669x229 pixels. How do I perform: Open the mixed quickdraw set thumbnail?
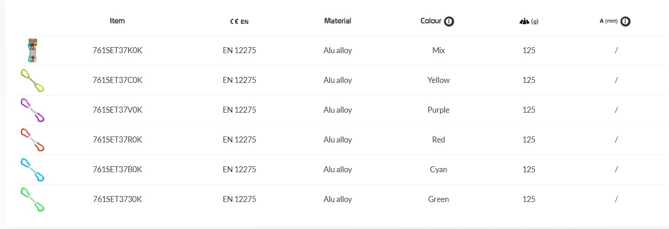[32, 50]
